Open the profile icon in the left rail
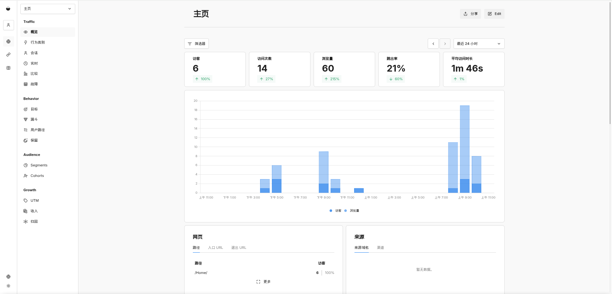Viewport: 612px width, 294px height. pos(8,25)
